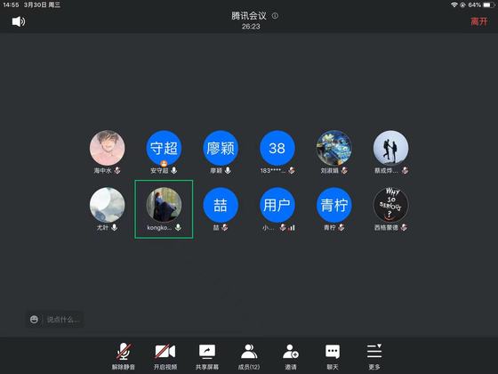Tap the speaker audio output icon

coord(19,21)
